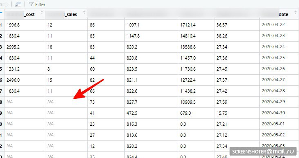Select cell value 27.21
This screenshot has width=299, height=158.
[222, 125]
